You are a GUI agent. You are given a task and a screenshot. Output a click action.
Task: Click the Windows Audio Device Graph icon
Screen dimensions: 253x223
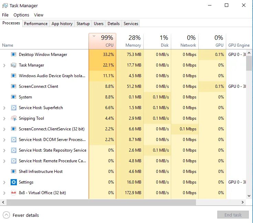tap(13, 76)
